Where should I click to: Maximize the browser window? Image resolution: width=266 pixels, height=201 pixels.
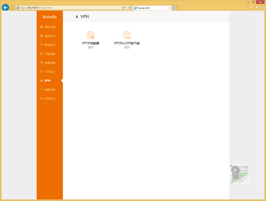[253, 2]
